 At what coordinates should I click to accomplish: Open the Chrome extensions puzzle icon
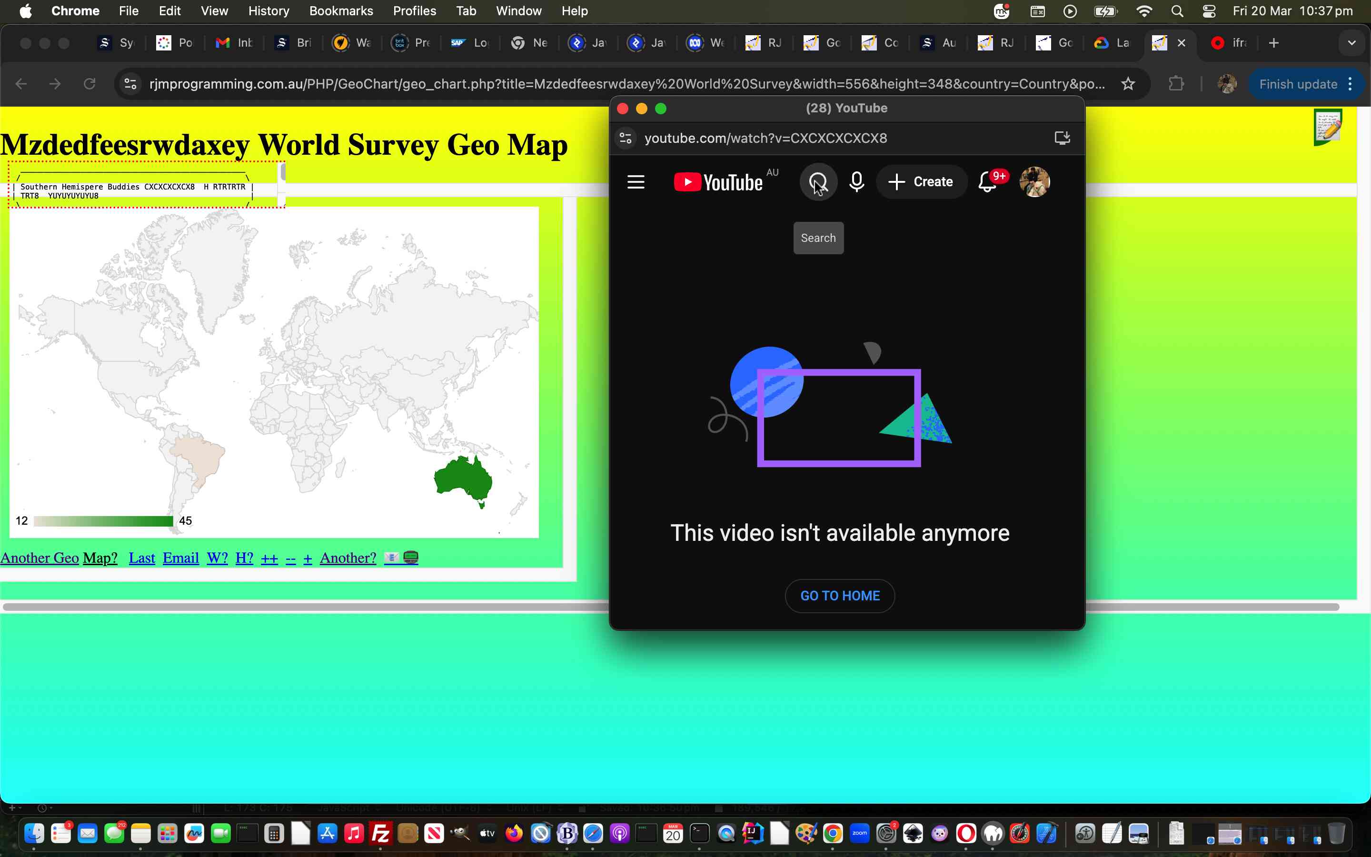coord(1177,83)
